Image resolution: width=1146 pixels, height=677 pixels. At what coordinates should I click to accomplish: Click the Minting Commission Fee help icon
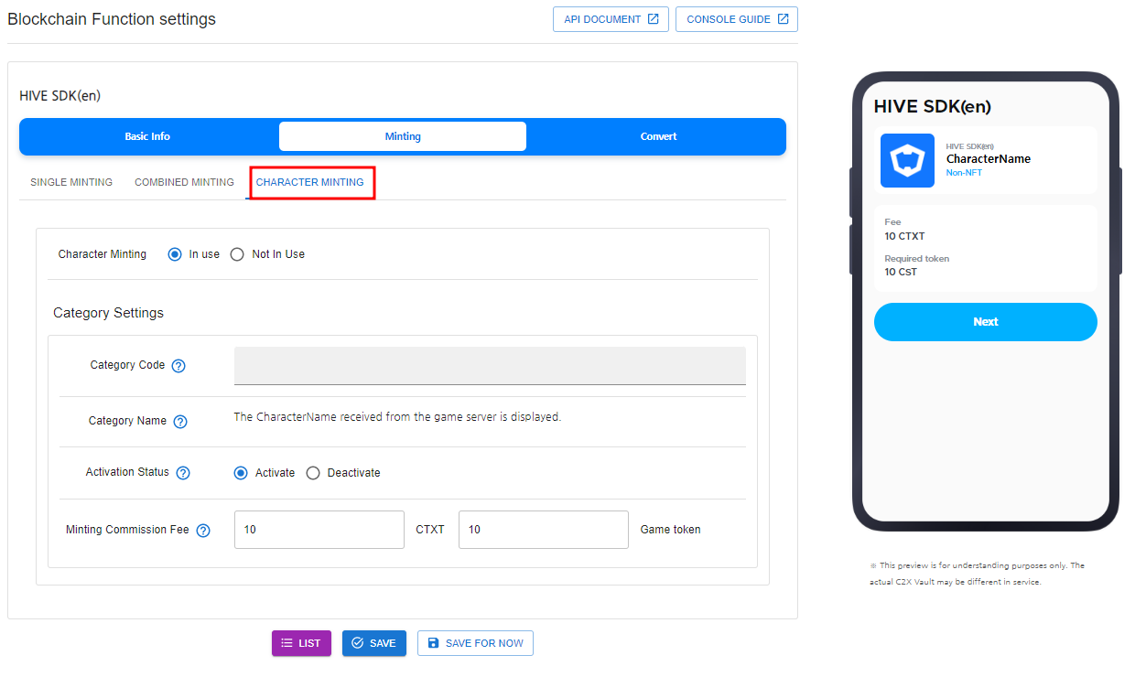[x=203, y=531]
